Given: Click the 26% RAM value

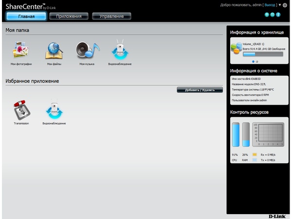Looking at the screenshot, I should pos(245,155).
